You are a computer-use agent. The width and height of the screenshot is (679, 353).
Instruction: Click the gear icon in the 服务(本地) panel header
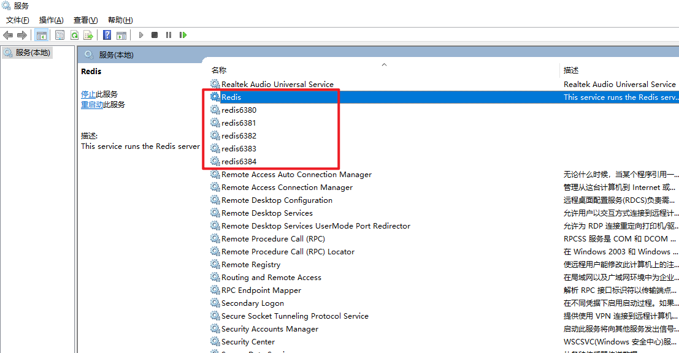(89, 55)
